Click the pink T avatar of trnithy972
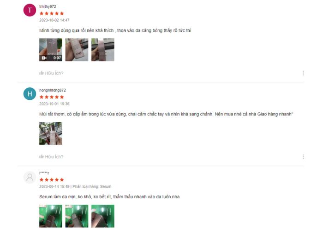Viewport: 323px width, 230px height. pyautogui.click(x=30, y=10)
